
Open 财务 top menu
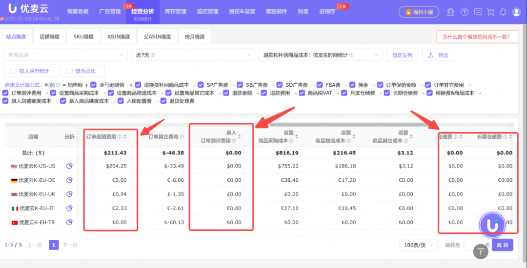(303, 12)
